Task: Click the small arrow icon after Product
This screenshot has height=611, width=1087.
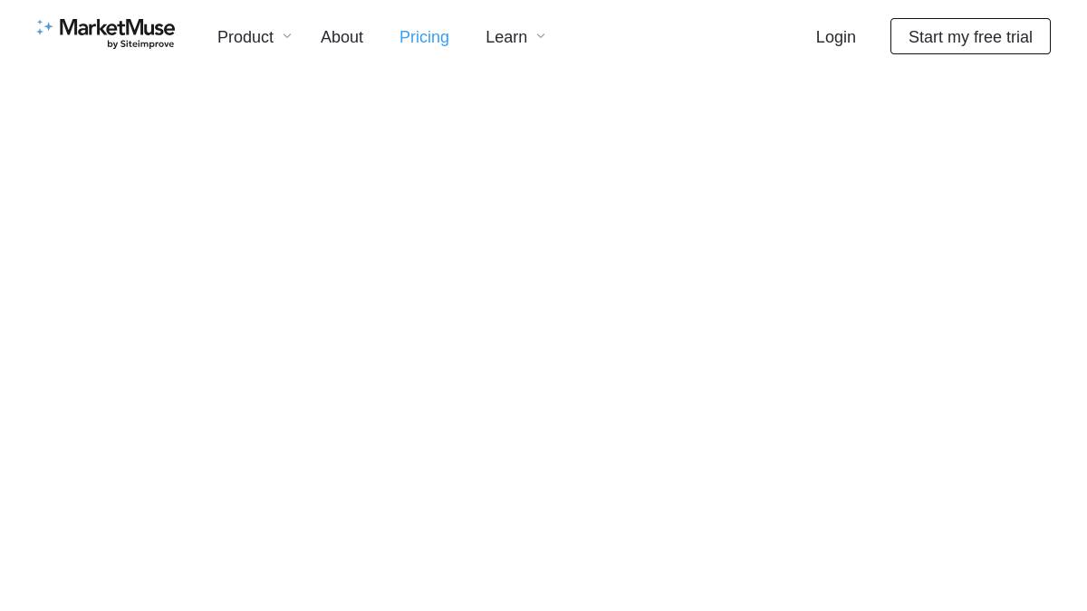Action: [x=287, y=36]
